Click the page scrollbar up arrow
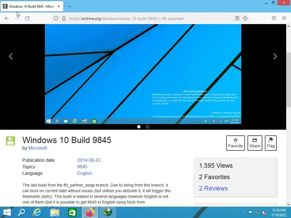 point(289,26)
